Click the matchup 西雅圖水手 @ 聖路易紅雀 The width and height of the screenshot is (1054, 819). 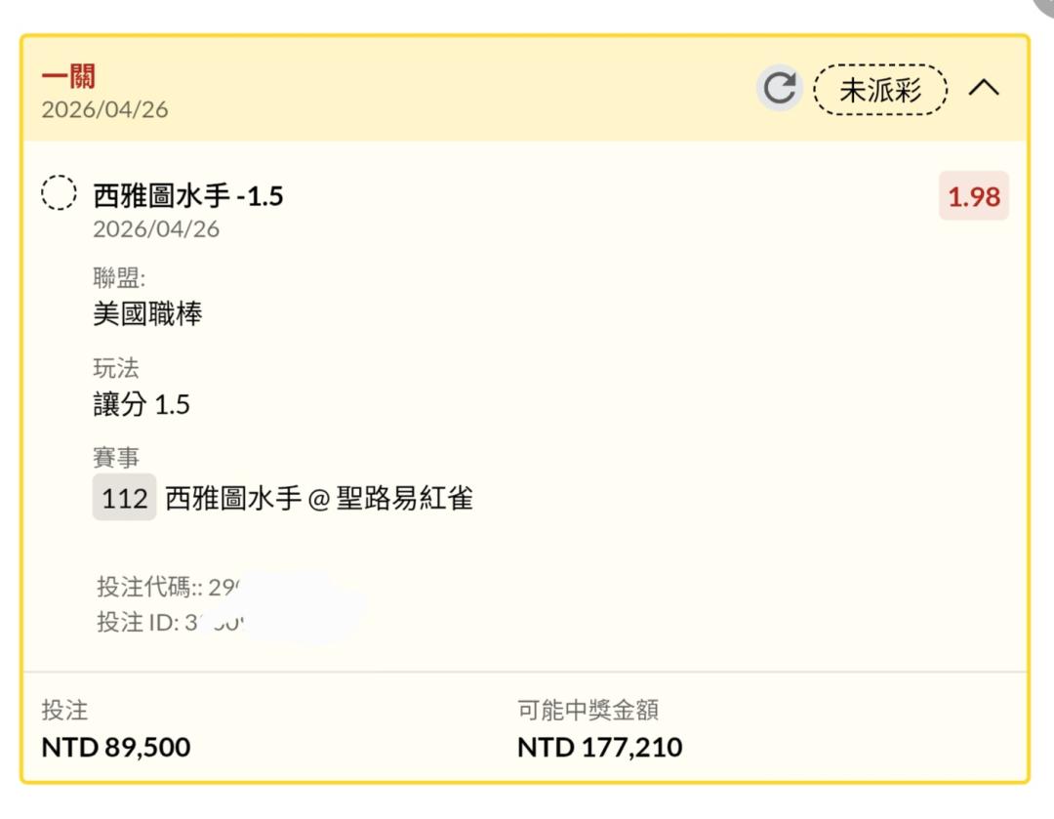319,498
